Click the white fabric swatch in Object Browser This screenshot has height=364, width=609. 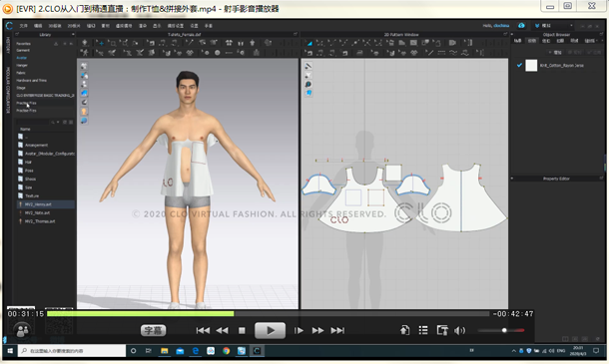(531, 65)
